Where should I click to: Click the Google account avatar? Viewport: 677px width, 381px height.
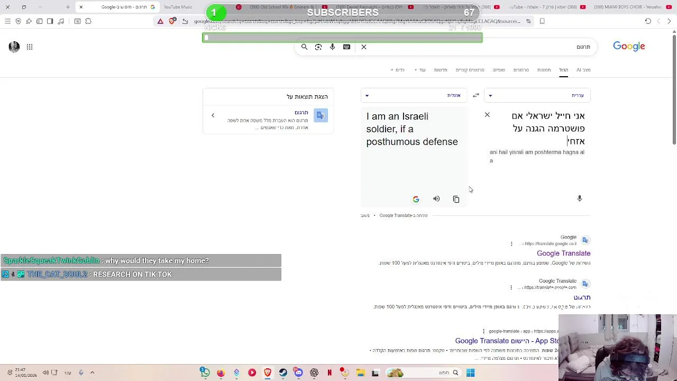click(14, 47)
